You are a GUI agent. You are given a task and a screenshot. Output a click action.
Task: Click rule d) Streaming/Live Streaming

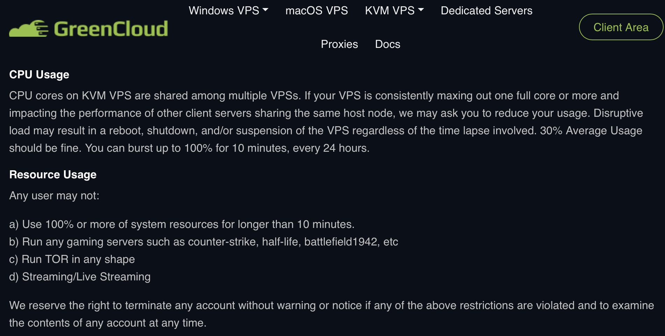(80, 277)
